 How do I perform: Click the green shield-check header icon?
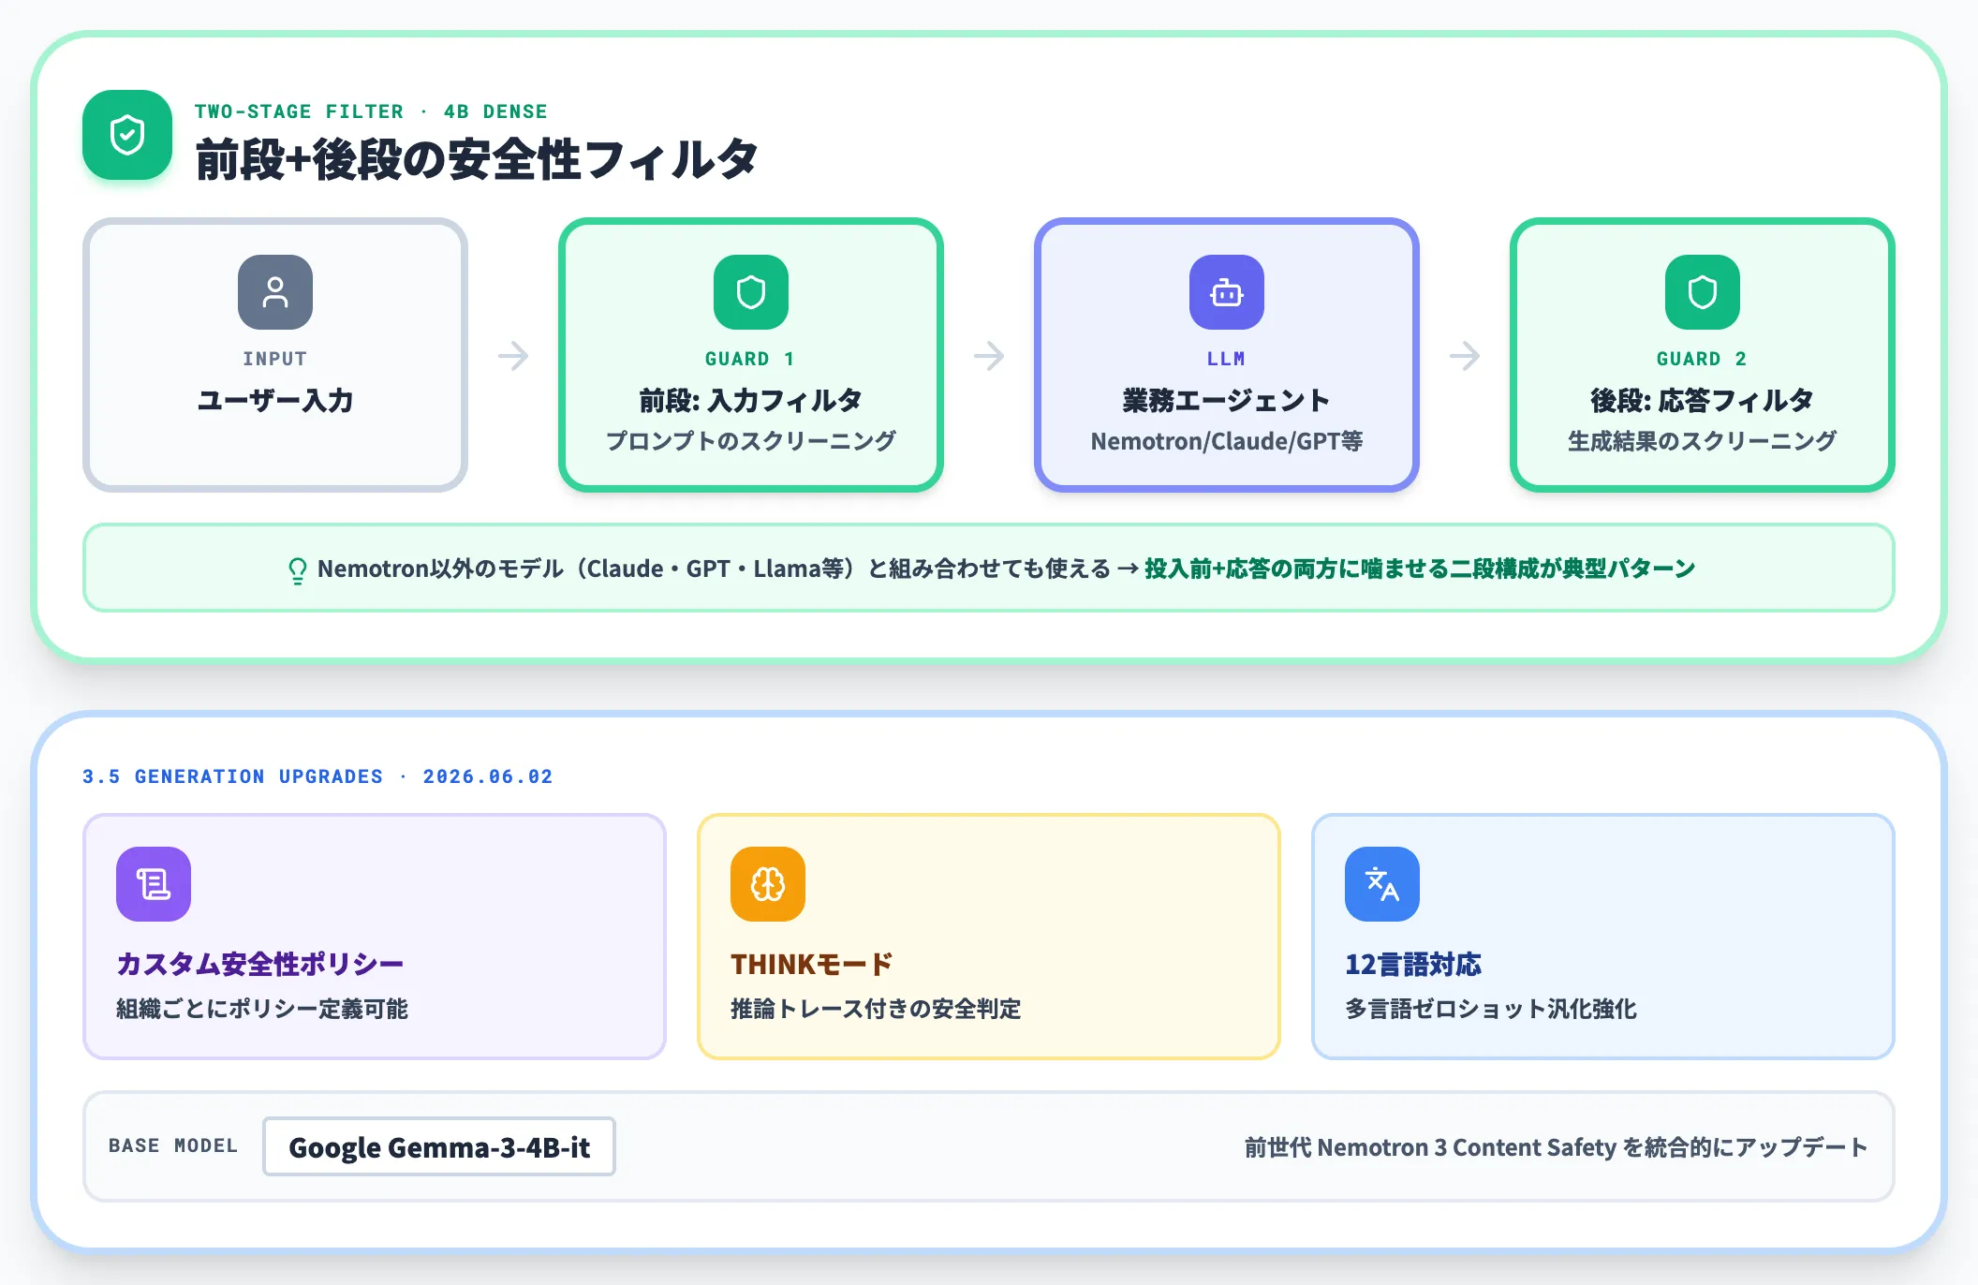point(127,135)
